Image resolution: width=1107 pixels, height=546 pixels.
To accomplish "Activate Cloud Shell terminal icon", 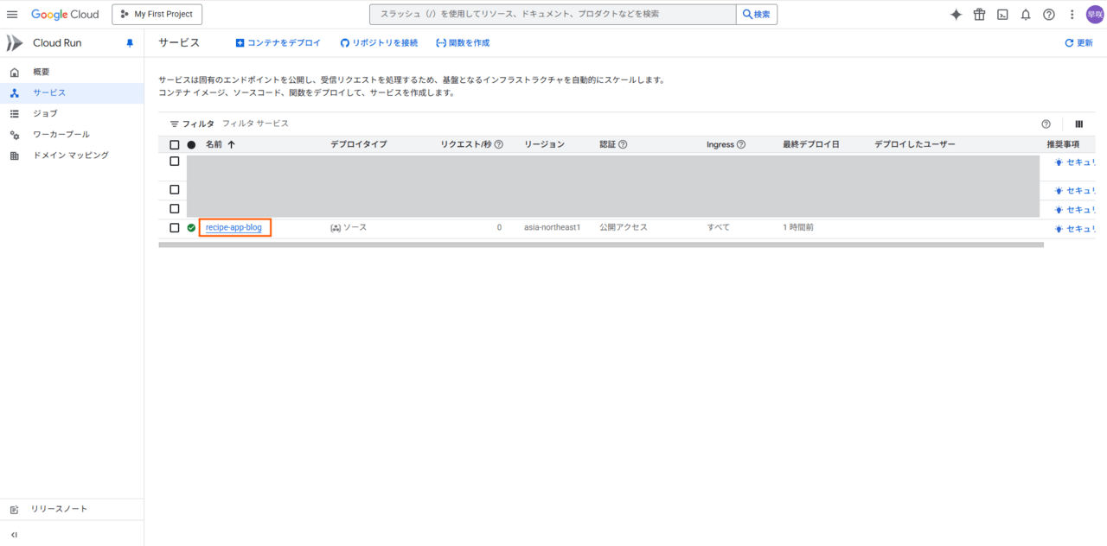I will pyautogui.click(x=1002, y=15).
